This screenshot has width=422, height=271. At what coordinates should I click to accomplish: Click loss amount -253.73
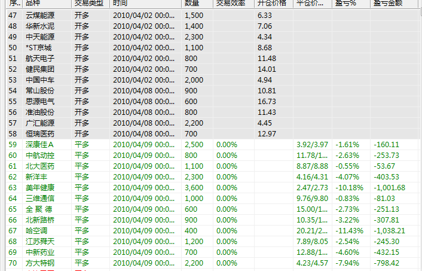(x=386, y=156)
